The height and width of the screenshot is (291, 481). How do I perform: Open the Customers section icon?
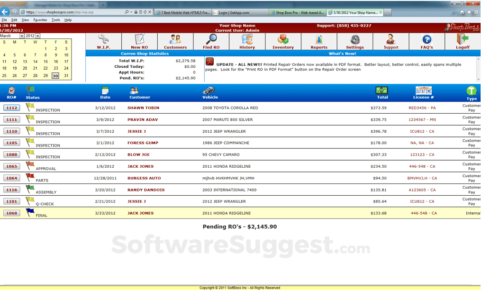click(x=175, y=38)
